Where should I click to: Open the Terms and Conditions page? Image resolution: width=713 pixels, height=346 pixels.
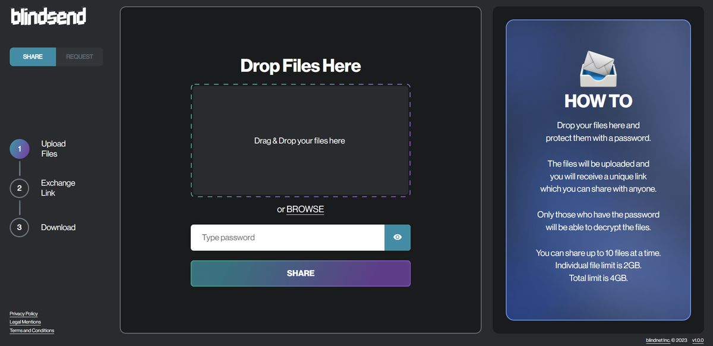point(31,330)
